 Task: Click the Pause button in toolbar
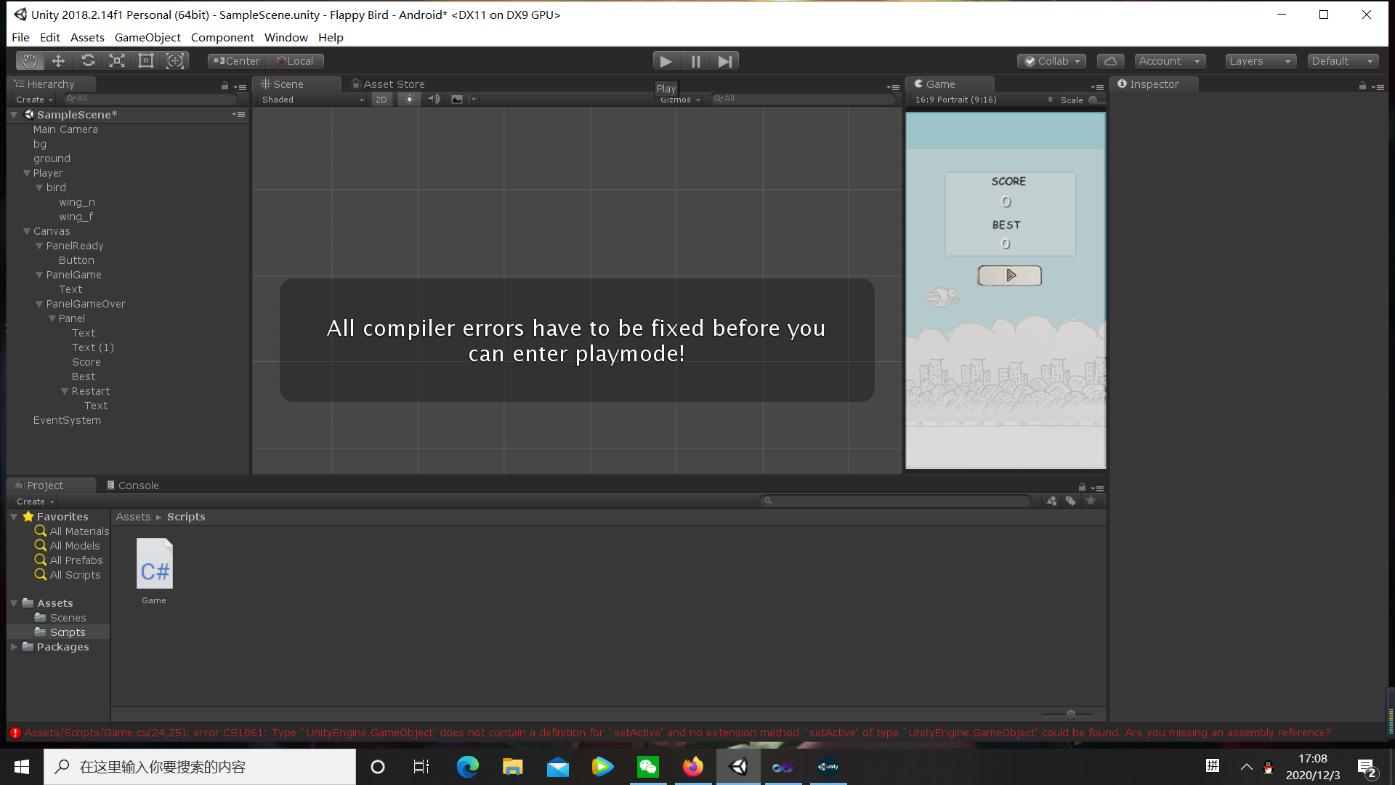tap(695, 60)
